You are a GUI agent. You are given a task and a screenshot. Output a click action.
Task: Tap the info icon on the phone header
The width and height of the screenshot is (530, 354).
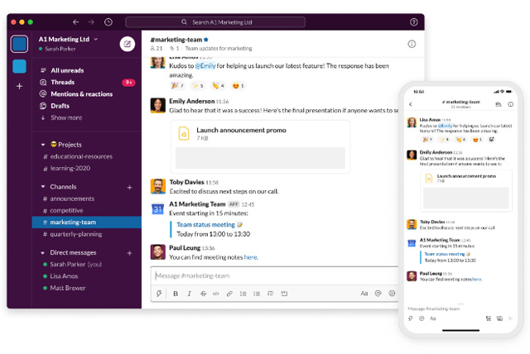point(510,104)
